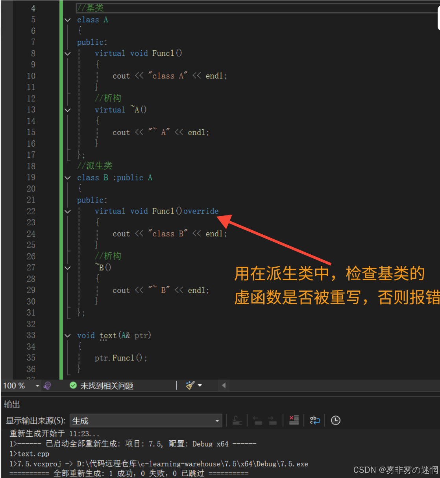Collapse class B definition at line 19

pos(68,178)
